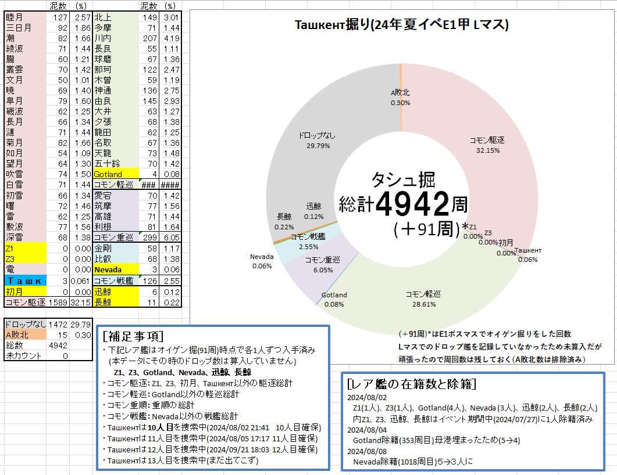Select the (+91周)* center text
Screen dimensions: 617x475
pyautogui.click(x=431, y=229)
